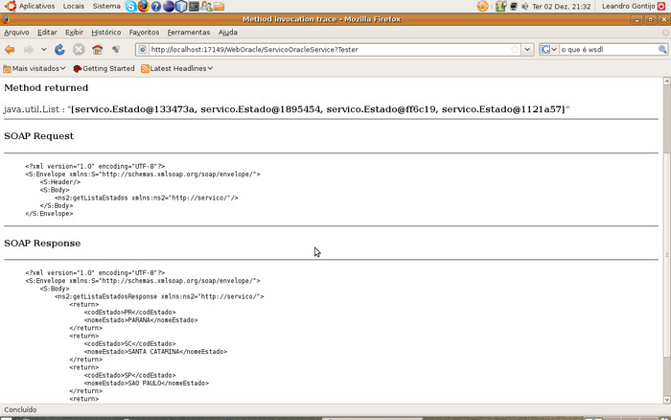
Task: Click the text 'servico.Estado@133473a'
Action: [x=134, y=109]
